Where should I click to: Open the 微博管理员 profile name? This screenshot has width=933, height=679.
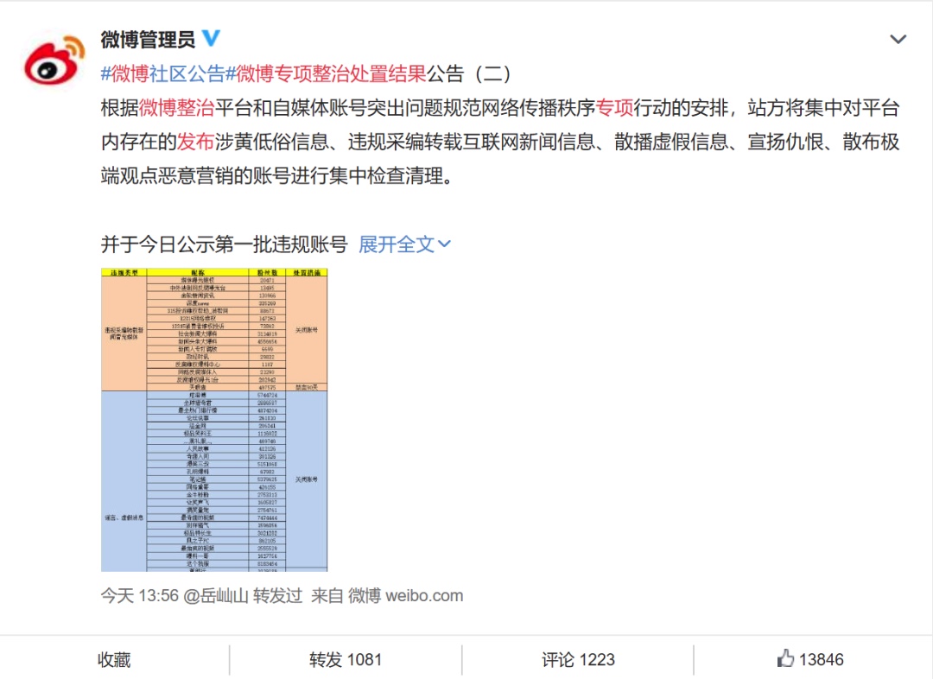point(148,39)
